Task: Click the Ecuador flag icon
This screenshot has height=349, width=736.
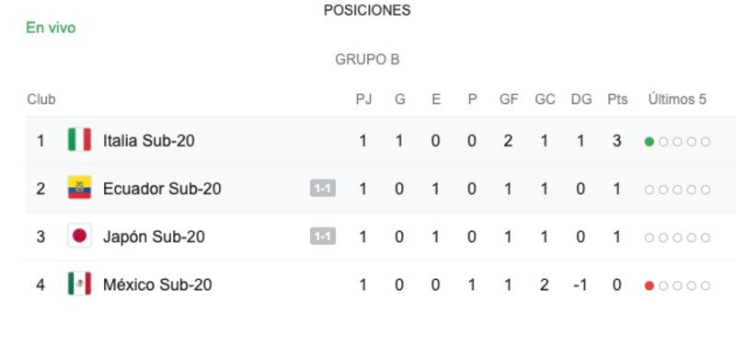Action: pyautogui.click(x=79, y=188)
